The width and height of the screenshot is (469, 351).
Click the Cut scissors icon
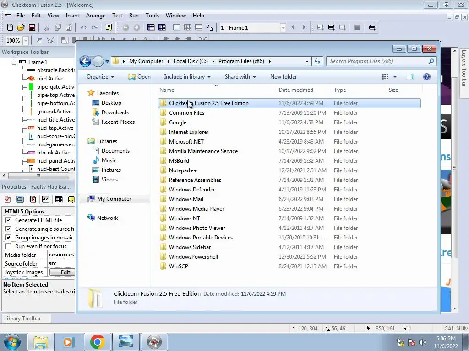tap(46, 27)
